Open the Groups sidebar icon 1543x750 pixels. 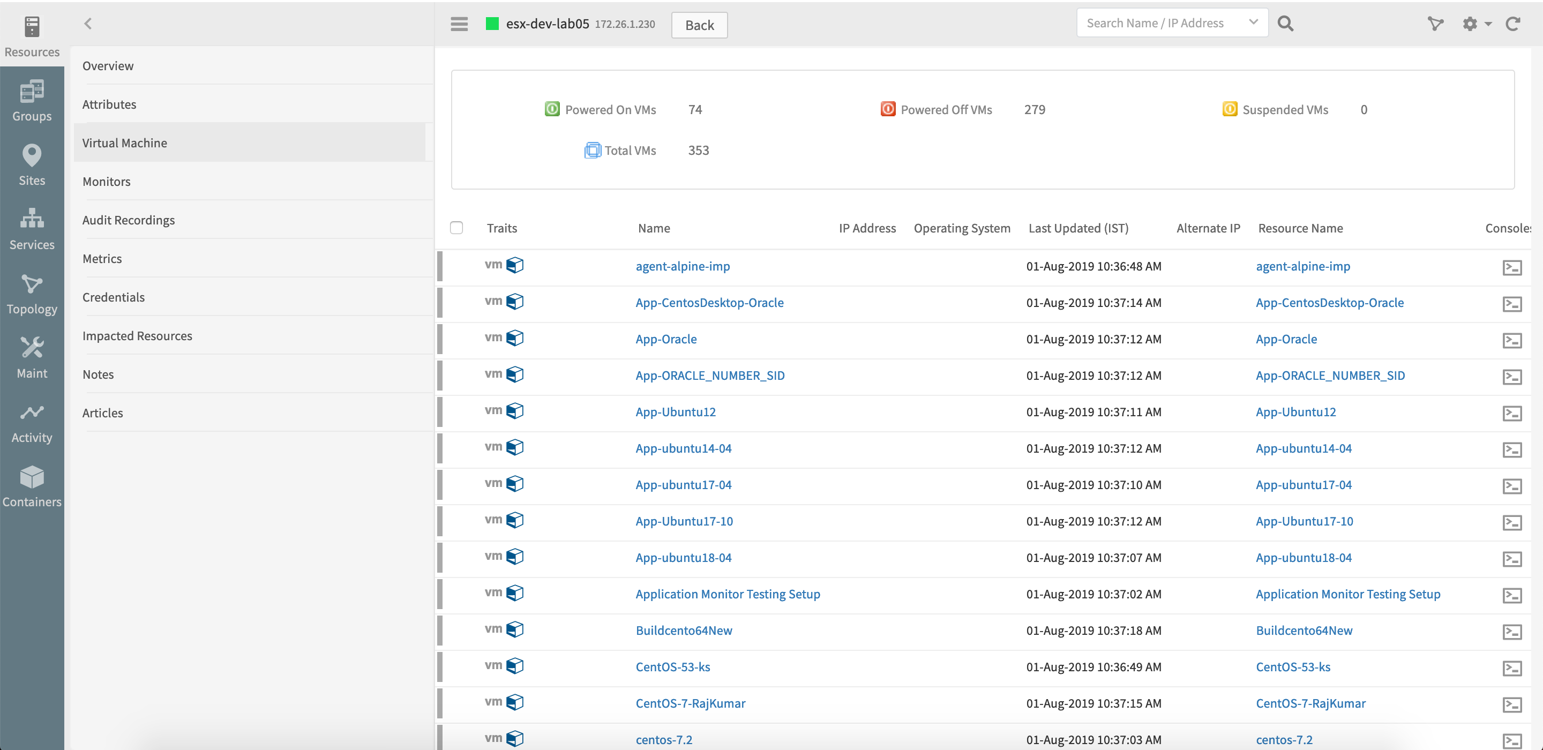pyautogui.click(x=32, y=101)
